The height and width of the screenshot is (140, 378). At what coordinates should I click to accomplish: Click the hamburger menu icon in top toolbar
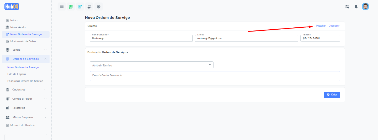[62, 7]
